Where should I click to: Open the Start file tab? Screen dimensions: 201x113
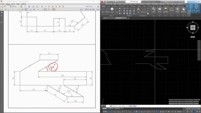[x=105, y=18]
